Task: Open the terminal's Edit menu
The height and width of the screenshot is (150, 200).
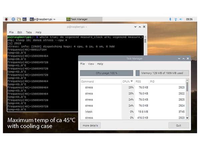Action: tap(20, 32)
